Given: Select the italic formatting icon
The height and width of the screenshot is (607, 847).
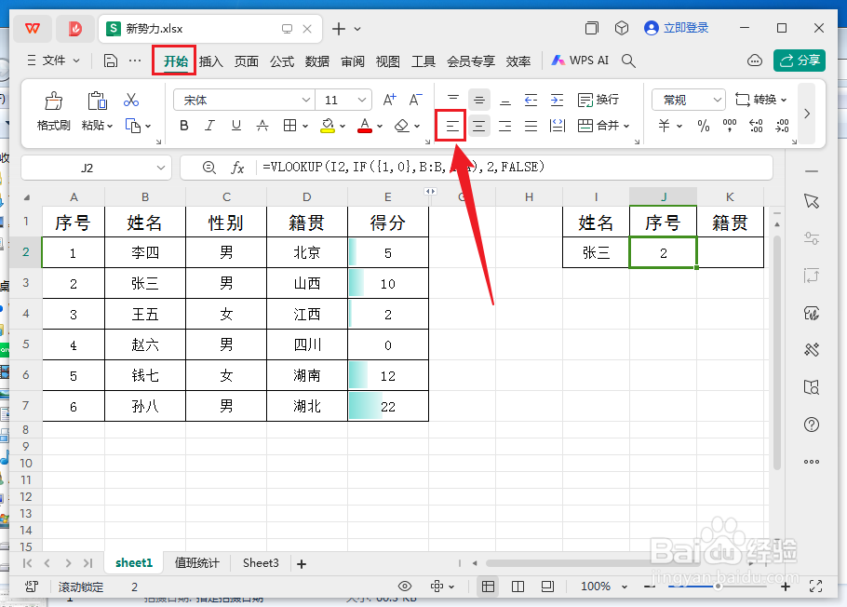Looking at the screenshot, I should [x=209, y=125].
